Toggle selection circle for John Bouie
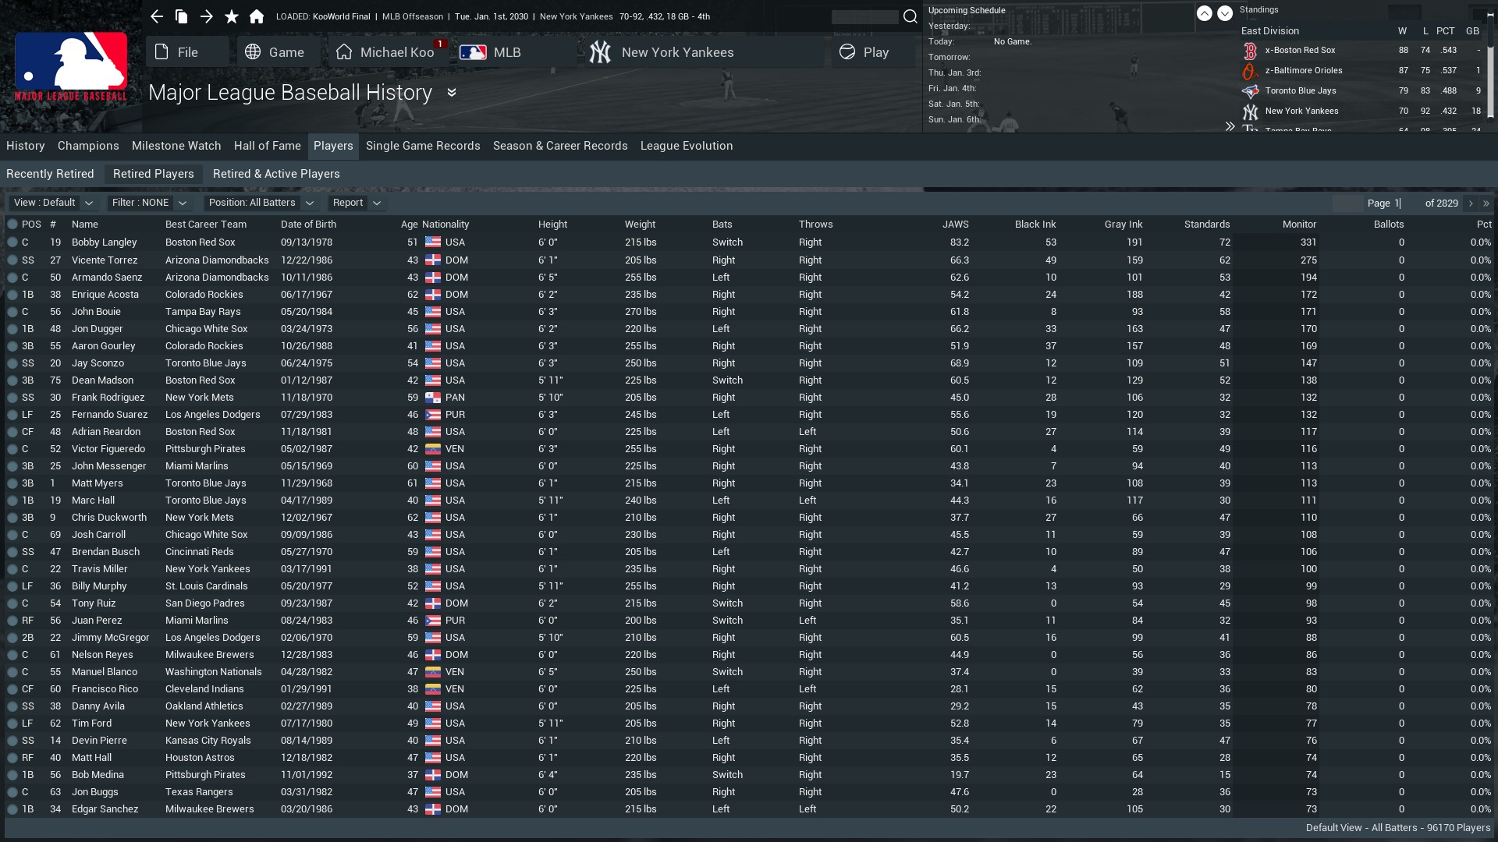1498x842 pixels. 12,312
